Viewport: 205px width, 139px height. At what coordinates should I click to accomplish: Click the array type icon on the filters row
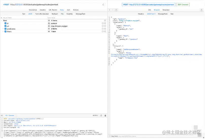pos(49,31)
